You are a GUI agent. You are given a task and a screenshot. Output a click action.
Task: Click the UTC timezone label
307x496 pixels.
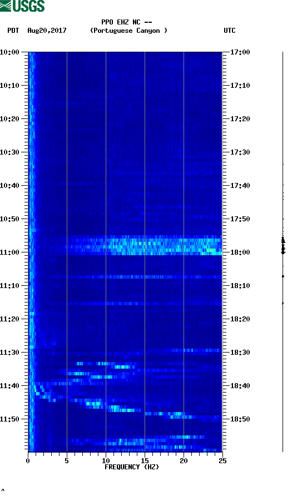[230, 31]
